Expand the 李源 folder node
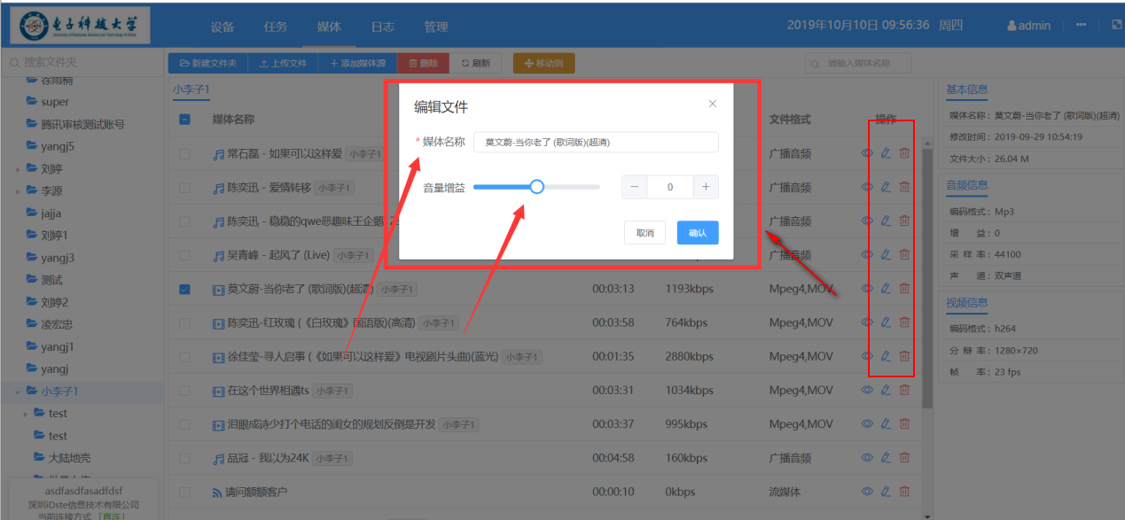This screenshot has height=520, width=1125. pyautogui.click(x=19, y=191)
